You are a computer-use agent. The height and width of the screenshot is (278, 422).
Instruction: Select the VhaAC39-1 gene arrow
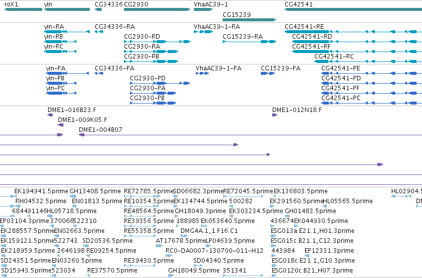pyautogui.click(x=203, y=9)
